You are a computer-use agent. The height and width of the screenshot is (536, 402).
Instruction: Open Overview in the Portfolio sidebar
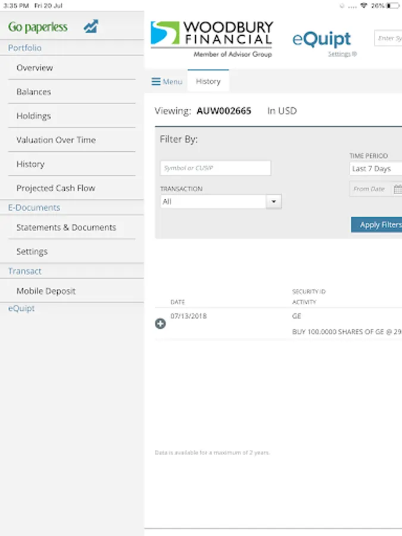click(x=35, y=68)
